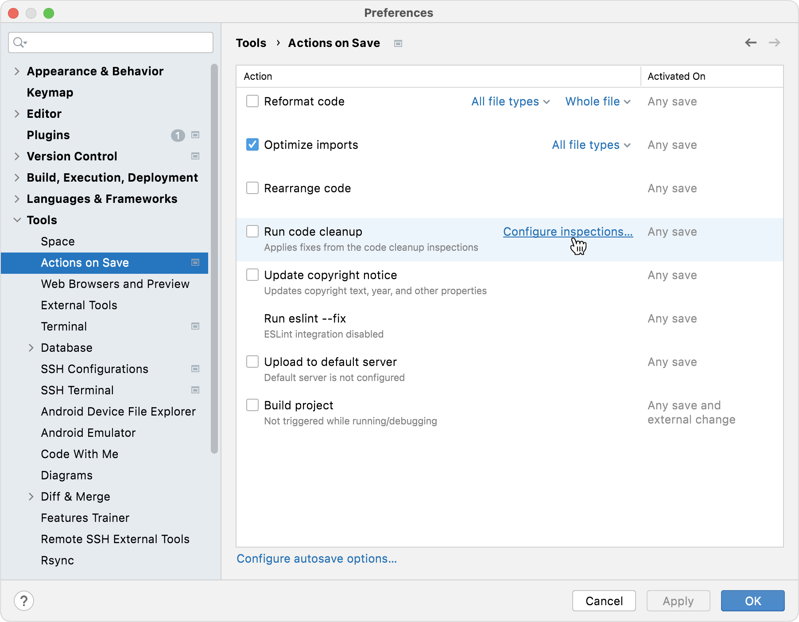This screenshot has height=622, width=799.
Task: Select Code With Me settings
Action: [80, 454]
